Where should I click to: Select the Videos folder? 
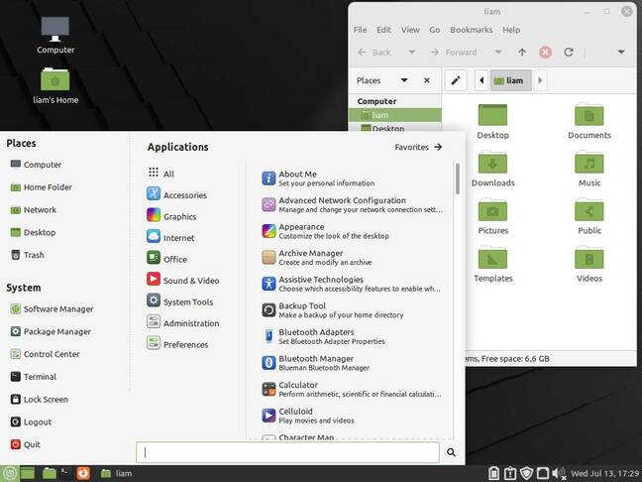589,265
